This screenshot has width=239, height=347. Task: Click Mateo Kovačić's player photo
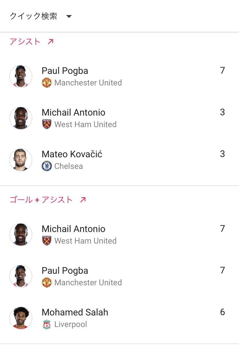click(21, 160)
